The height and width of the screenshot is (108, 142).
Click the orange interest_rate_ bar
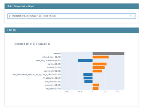point(101,57)
